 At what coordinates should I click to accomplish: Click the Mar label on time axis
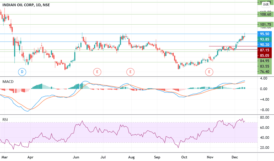click(x=4, y=157)
